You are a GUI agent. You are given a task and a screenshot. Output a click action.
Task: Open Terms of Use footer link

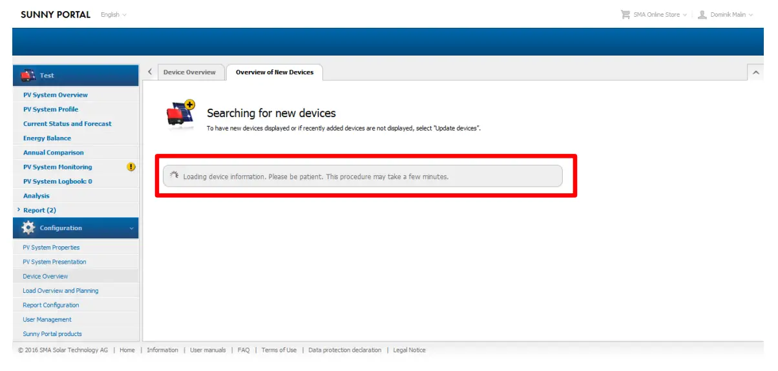(x=279, y=350)
